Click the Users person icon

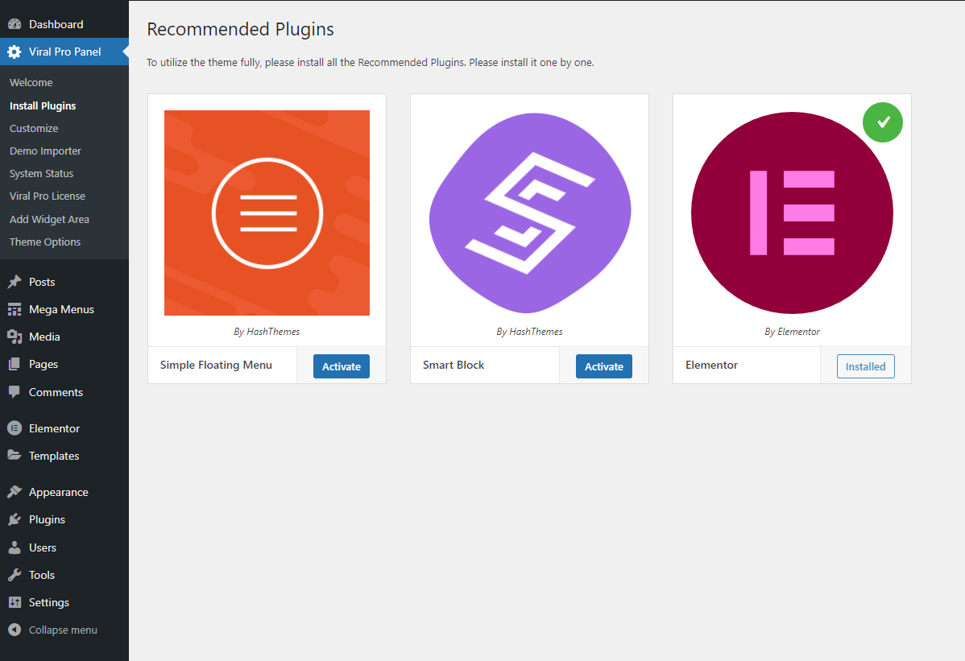click(14, 547)
